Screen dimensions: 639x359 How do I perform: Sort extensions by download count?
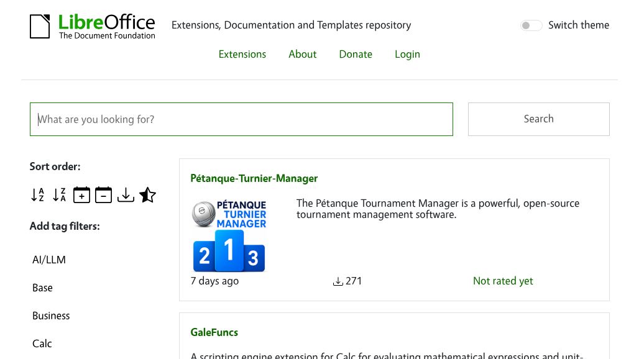point(126,195)
